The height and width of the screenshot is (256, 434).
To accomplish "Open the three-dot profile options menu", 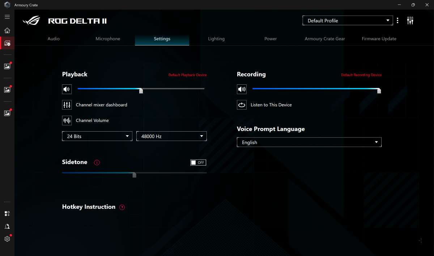I will 397,21.
